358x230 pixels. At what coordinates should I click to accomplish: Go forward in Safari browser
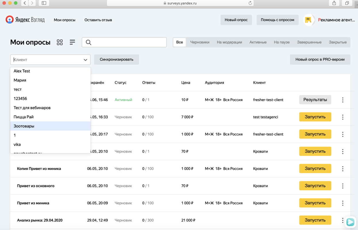coord(32,3)
